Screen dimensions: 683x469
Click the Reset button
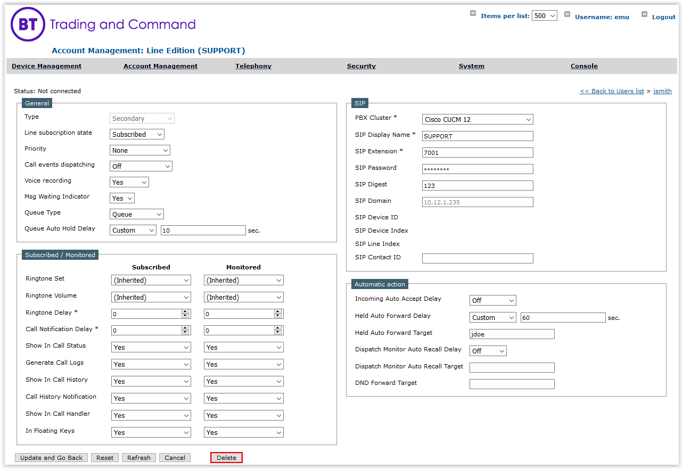(x=105, y=458)
